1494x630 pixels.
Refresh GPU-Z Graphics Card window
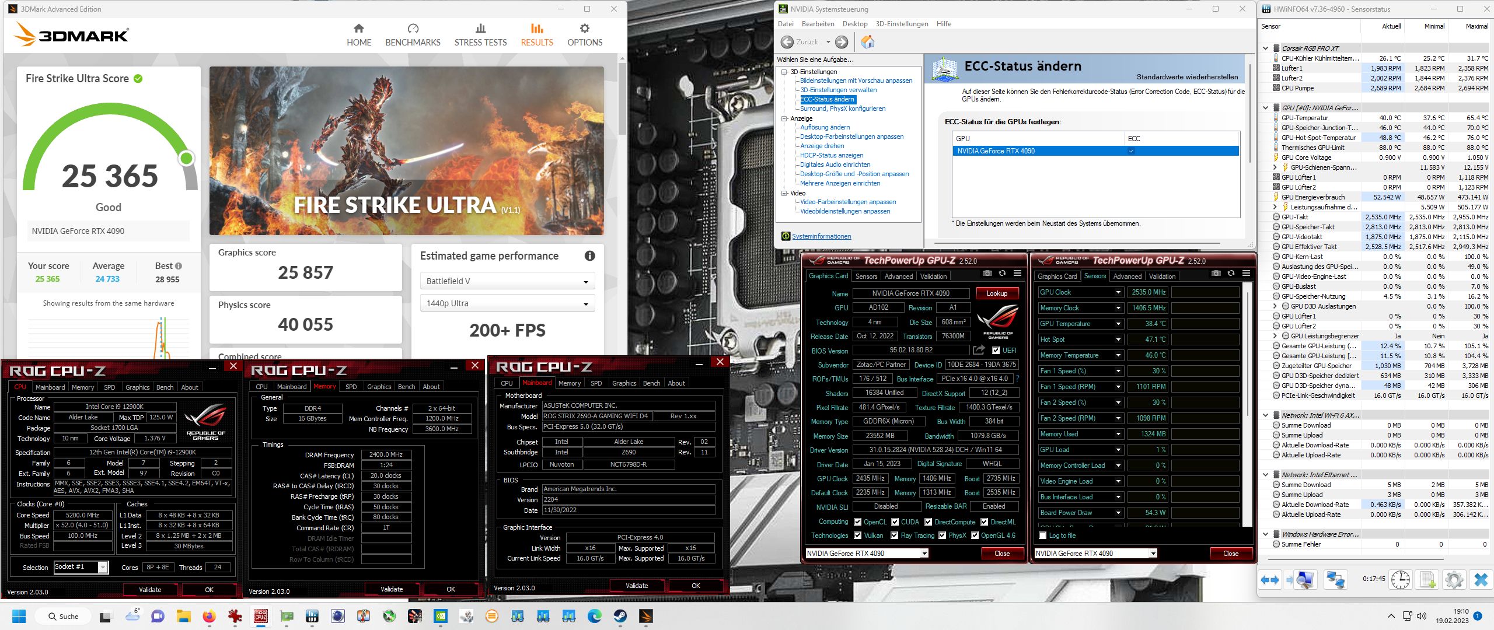(x=1002, y=273)
